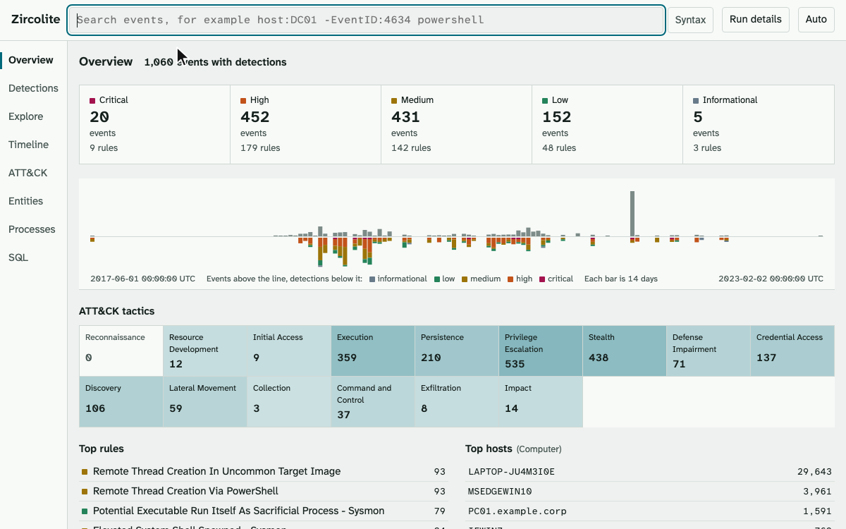Screen dimensions: 846x529
Task: Select the High severity card
Action: [305, 124]
